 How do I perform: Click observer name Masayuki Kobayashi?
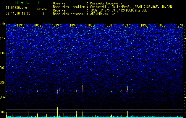click(x=106, y=3)
